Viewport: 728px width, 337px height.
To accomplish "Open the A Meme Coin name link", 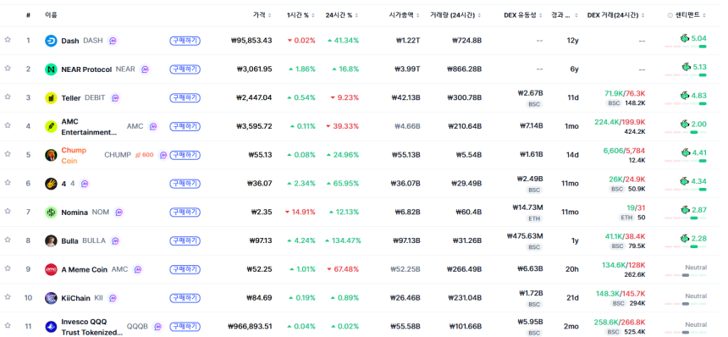I will pyautogui.click(x=85, y=270).
